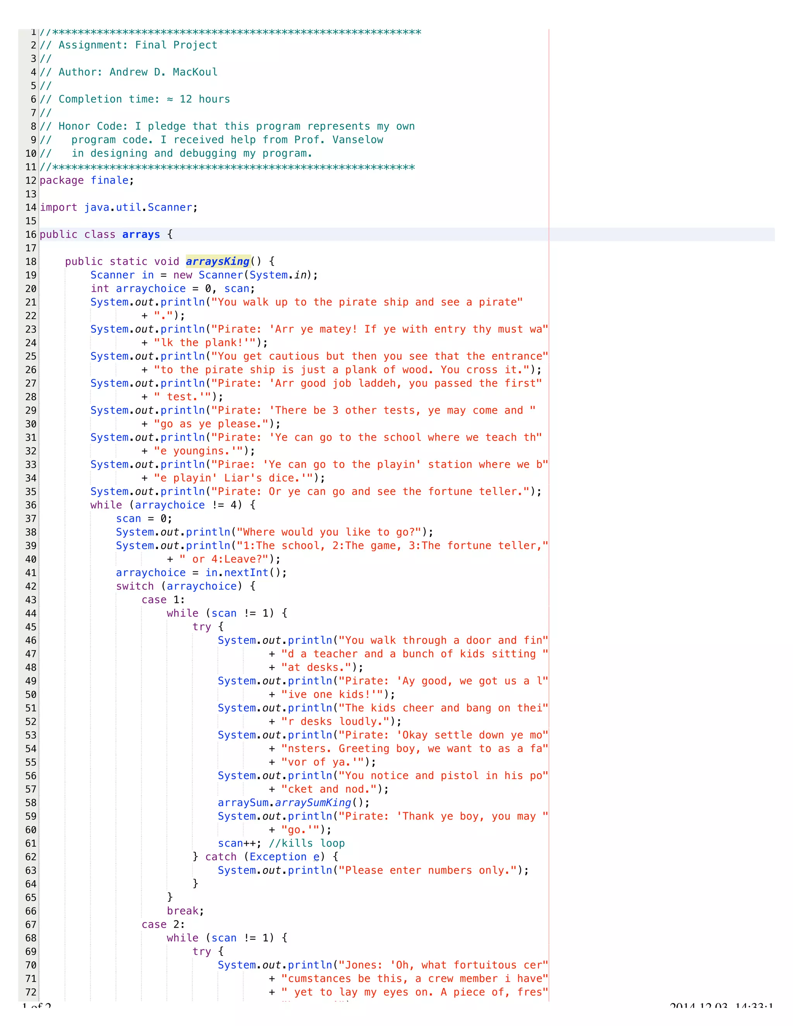This screenshot has height=1026, width=793.
Task: Click the 'lk the plank!' string line
Action: tap(204, 343)
